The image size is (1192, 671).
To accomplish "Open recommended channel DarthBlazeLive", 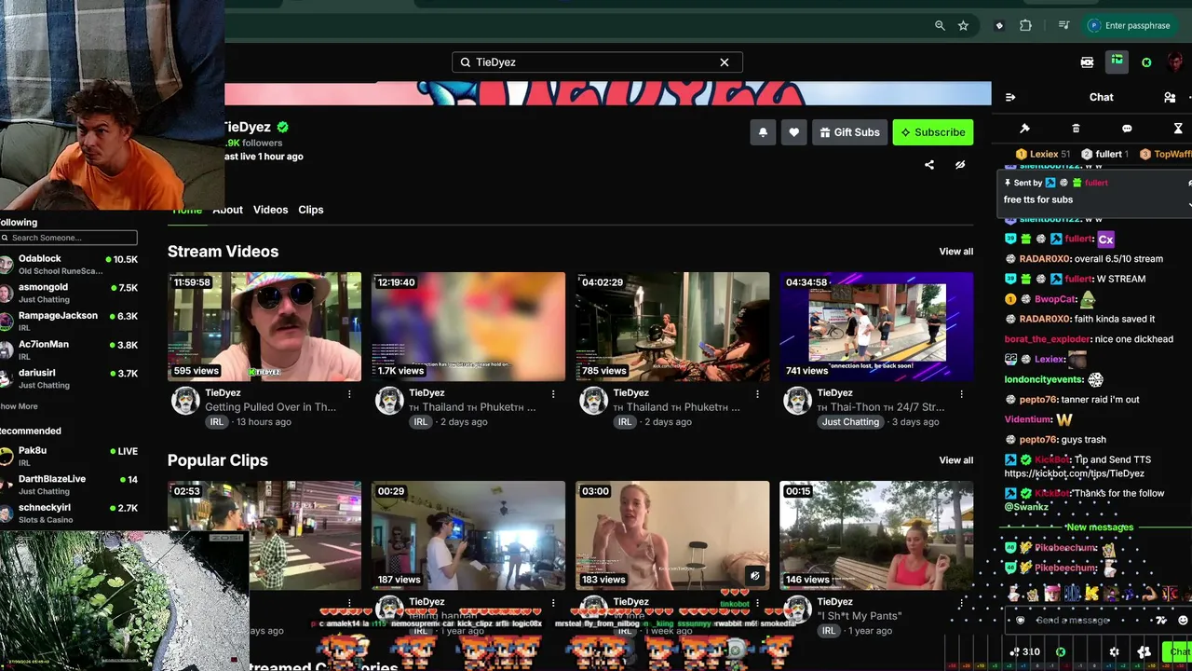I will point(70,485).
